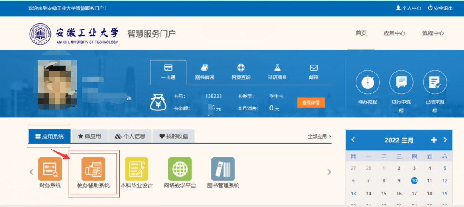Open 流程中心 in top navigation

[x=433, y=33]
